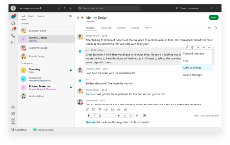Click Add + to add a tab
The image size is (230, 145).
click(x=148, y=28)
